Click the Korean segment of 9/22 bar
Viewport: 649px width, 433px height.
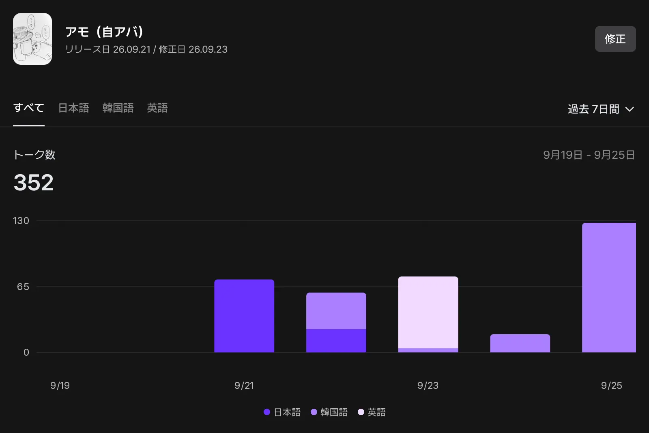[336, 311]
